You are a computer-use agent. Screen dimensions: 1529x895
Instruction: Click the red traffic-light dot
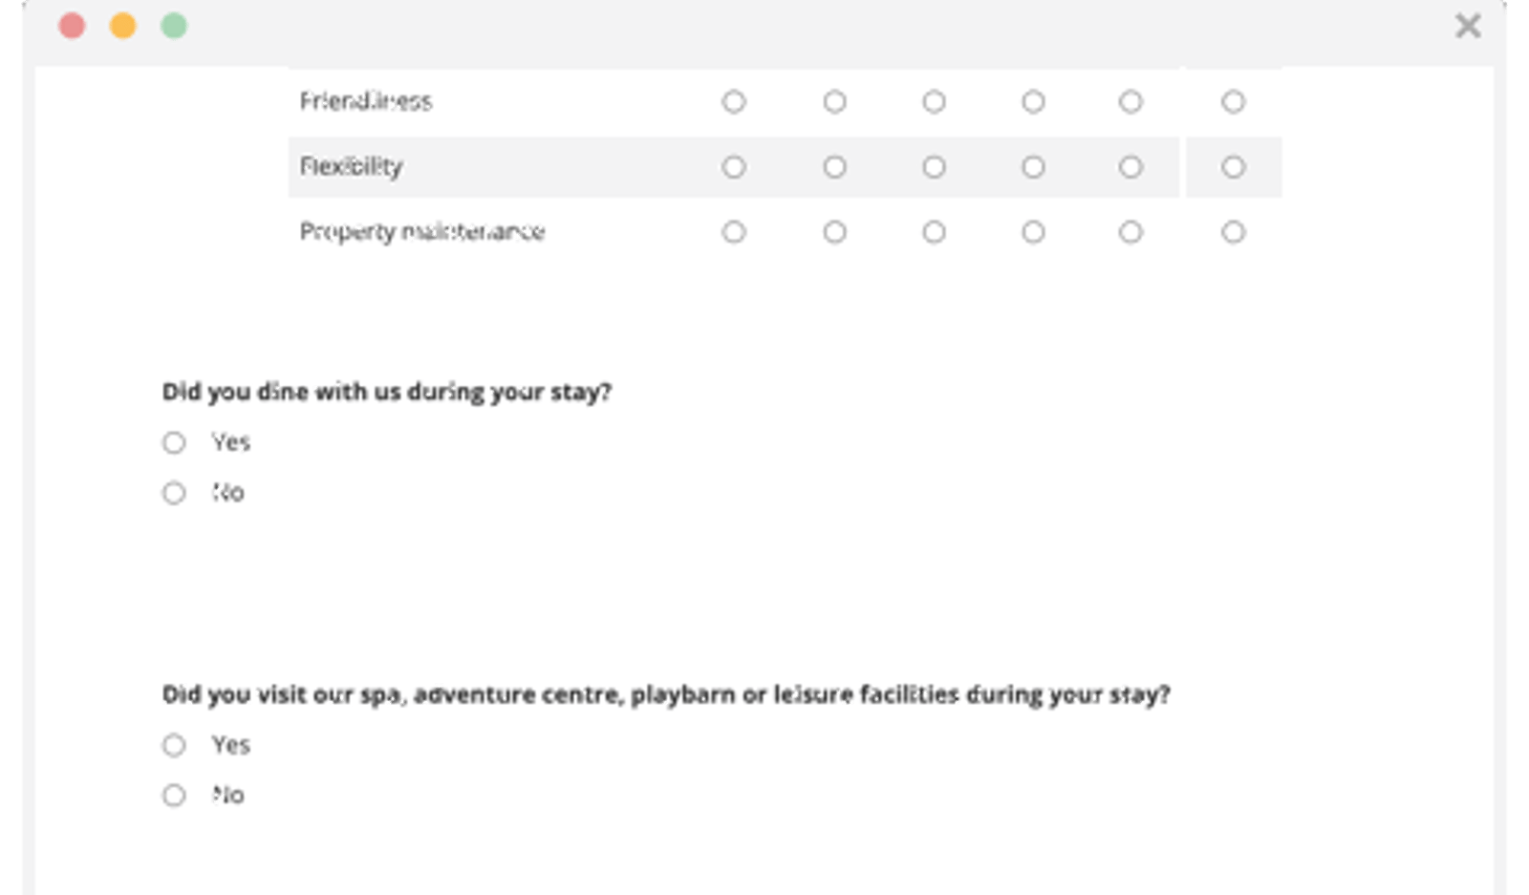click(x=72, y=26)
